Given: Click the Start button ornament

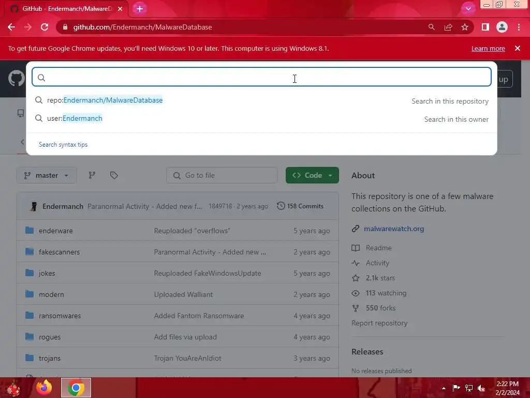Looking at the screenshot, I should [14, 388].
